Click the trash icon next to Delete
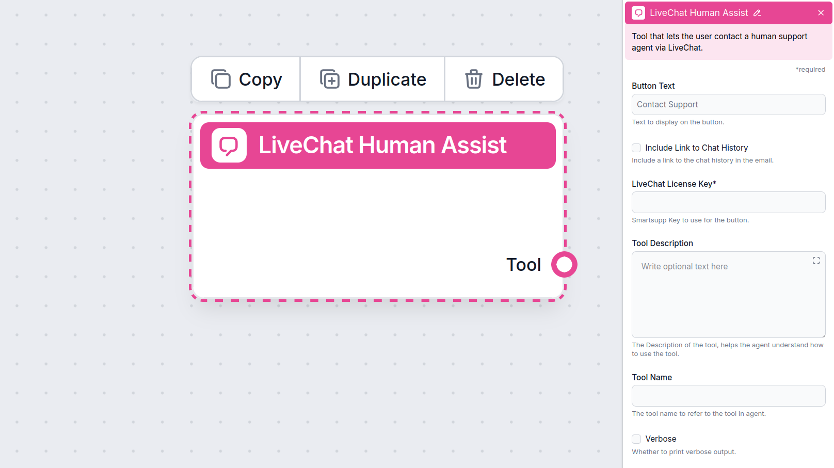This screenshot has height=468, width=834. coord(473,79)
